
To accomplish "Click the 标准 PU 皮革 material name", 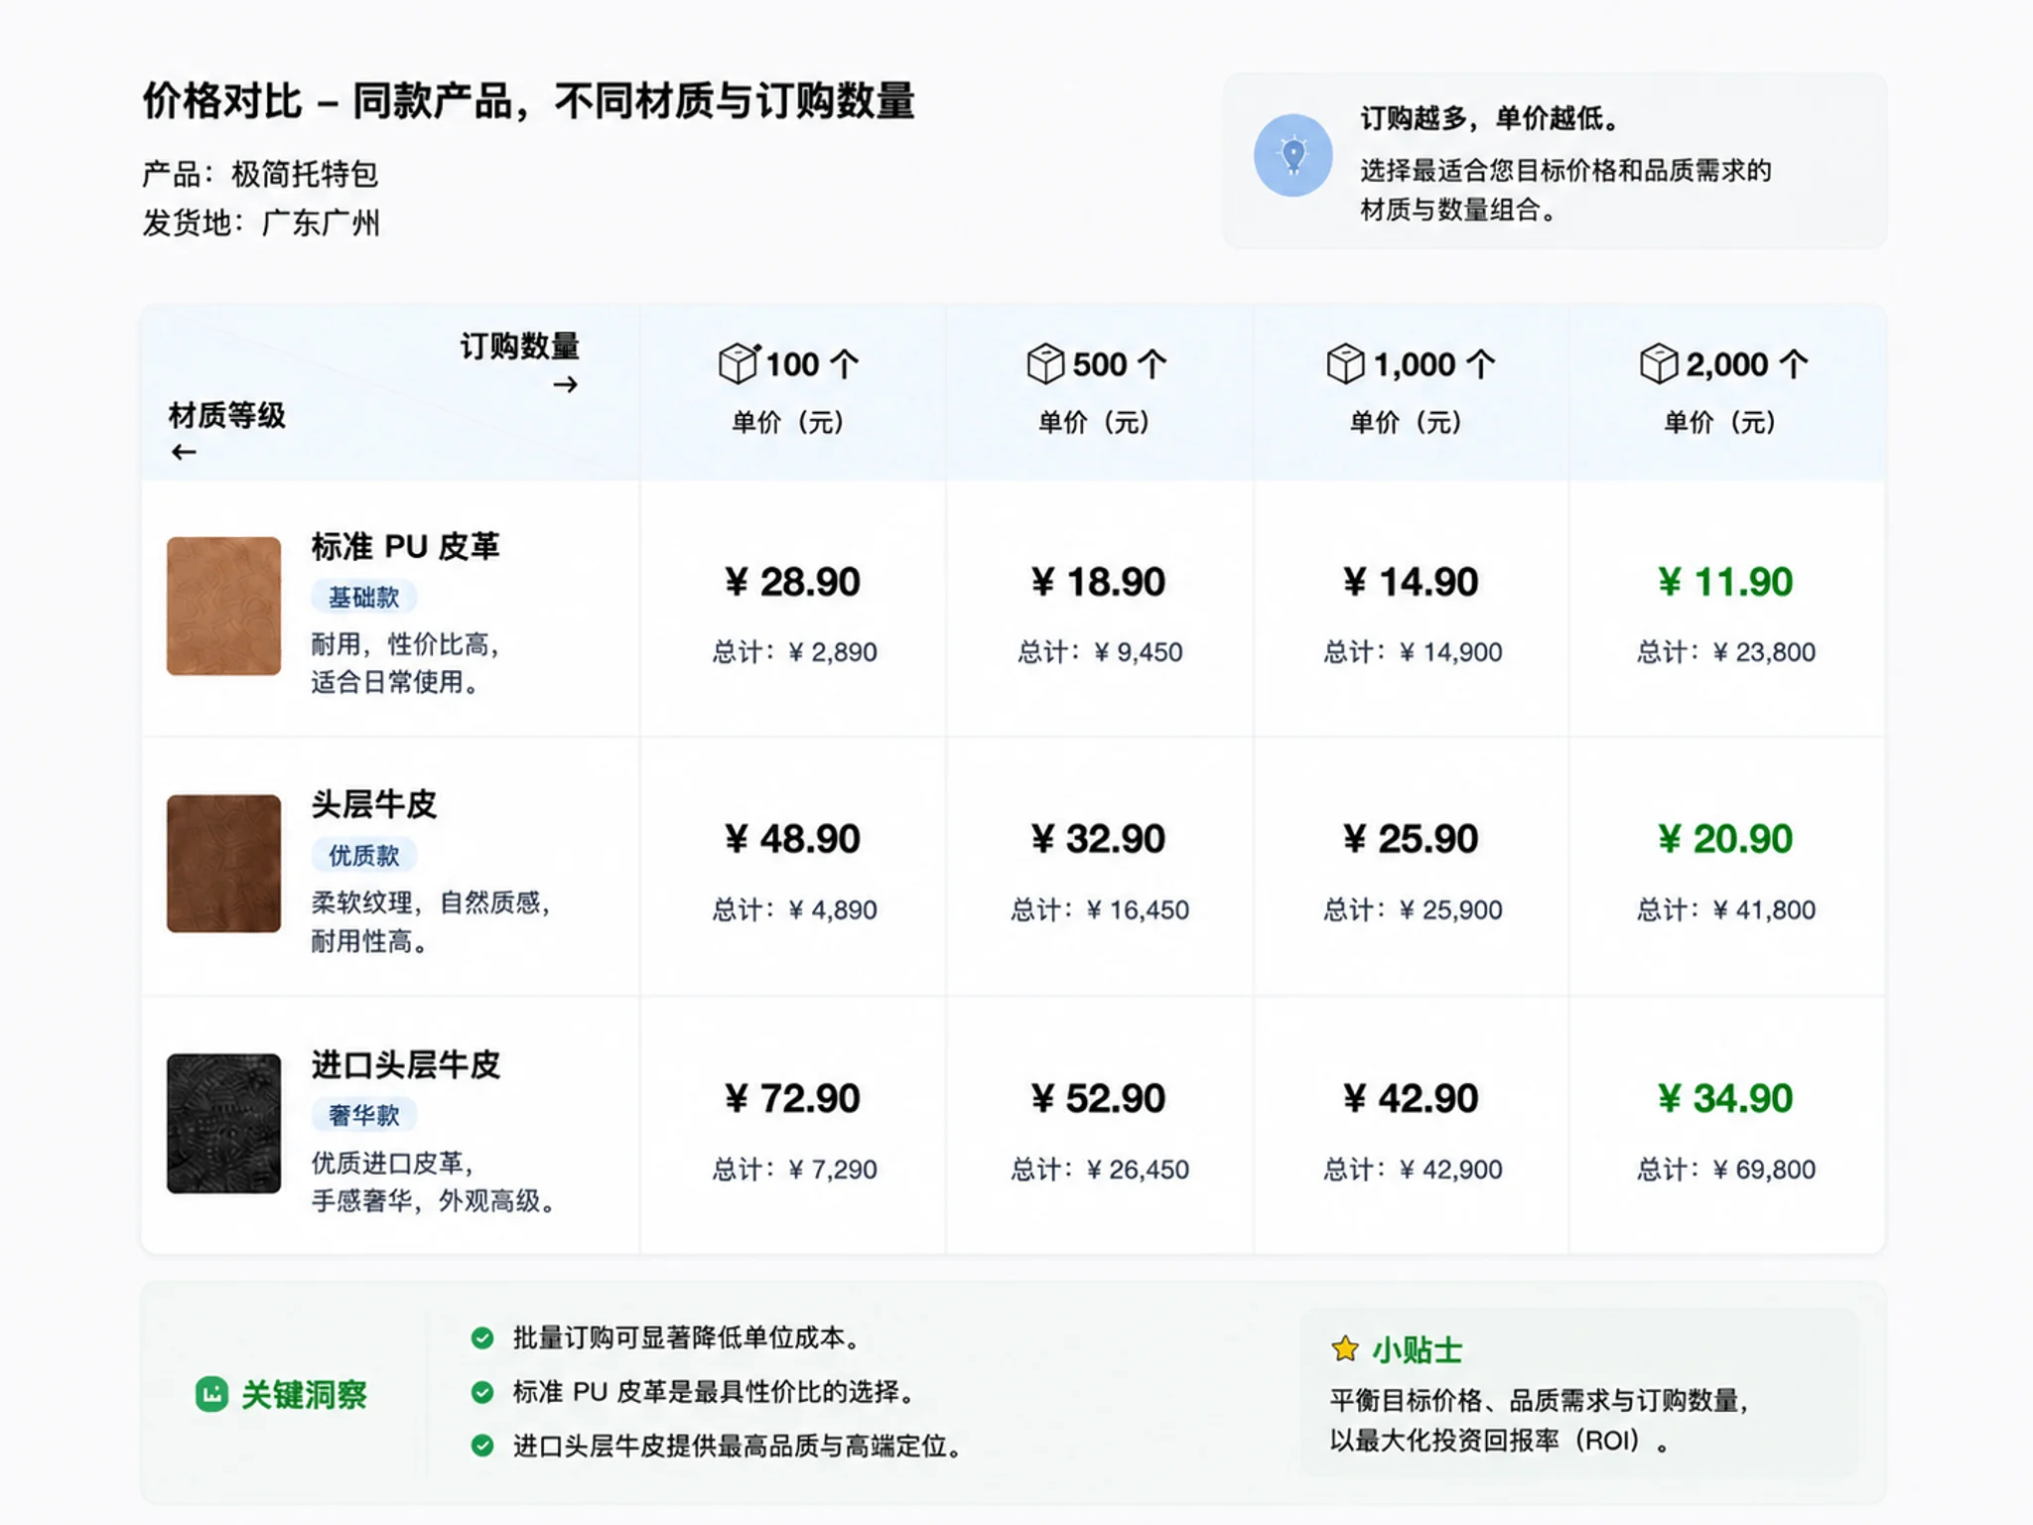I will pyautogui.click(x=405, y=546).
